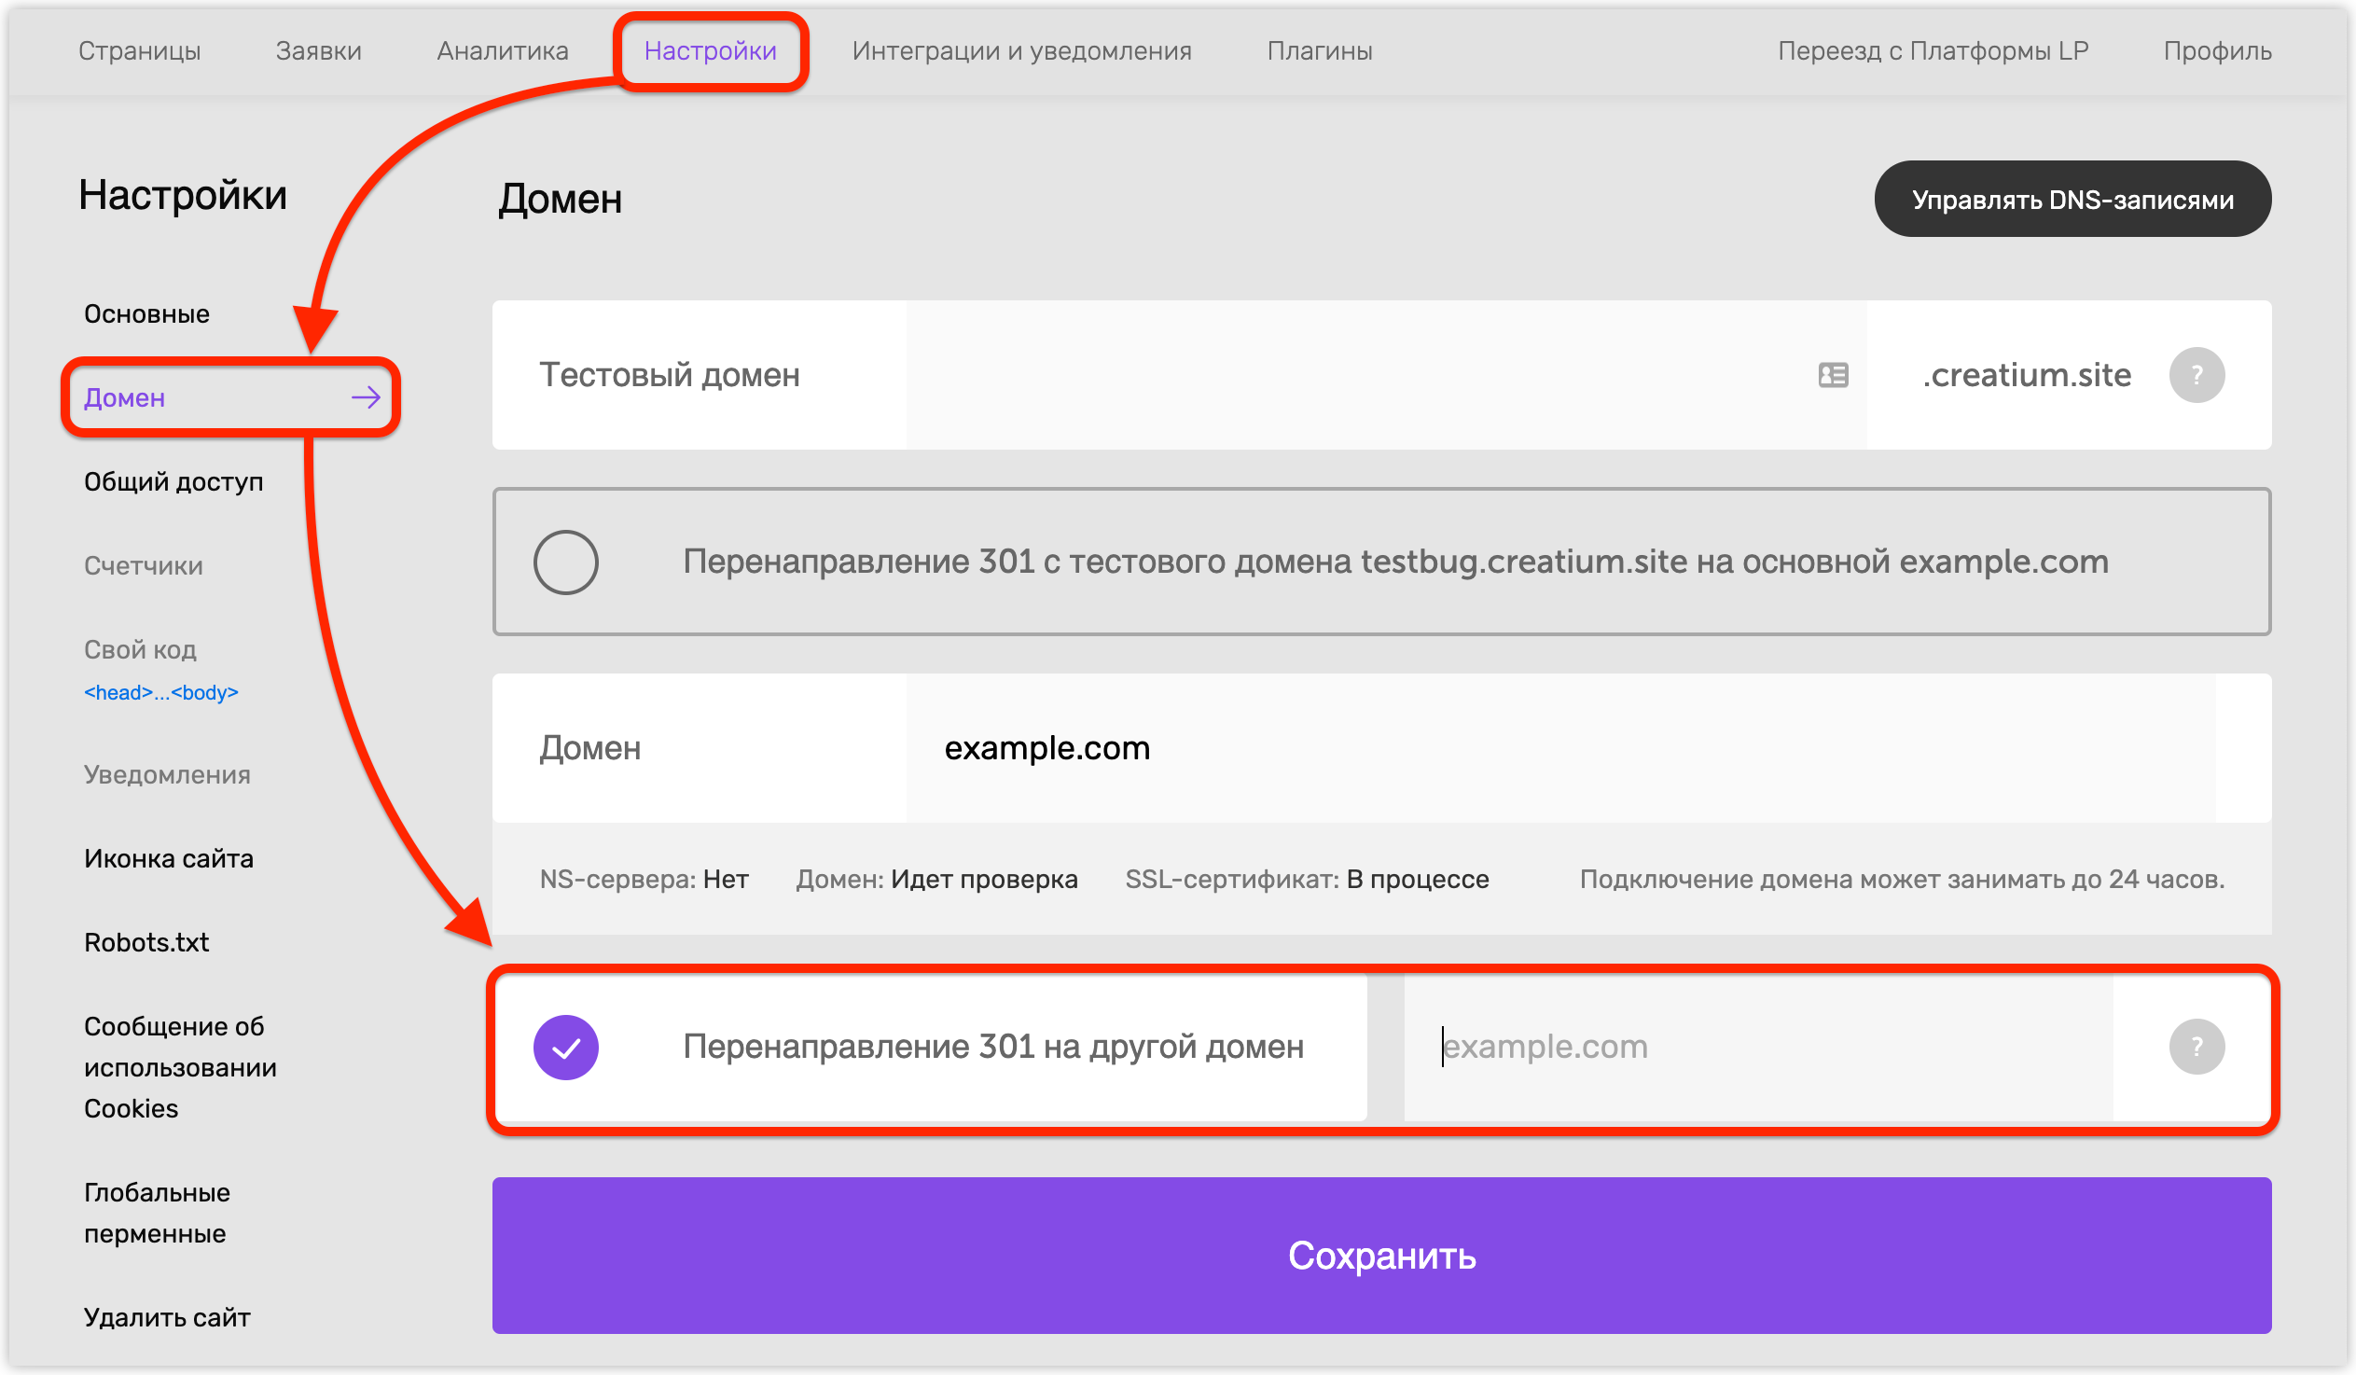Click the contact card icon in test domain field

pyautogui.click(x=1834, y=375)
